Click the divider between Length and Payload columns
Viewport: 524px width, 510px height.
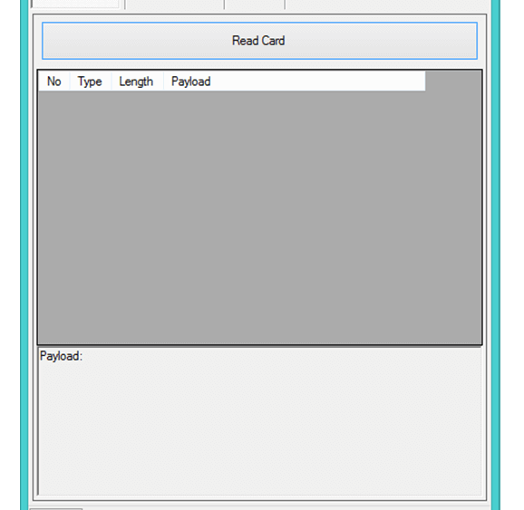[163, 82]
